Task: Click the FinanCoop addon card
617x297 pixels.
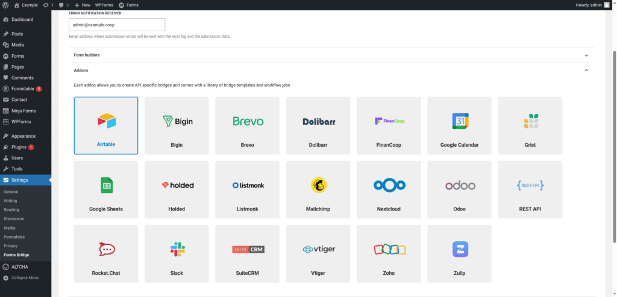Action: (389, 125)
